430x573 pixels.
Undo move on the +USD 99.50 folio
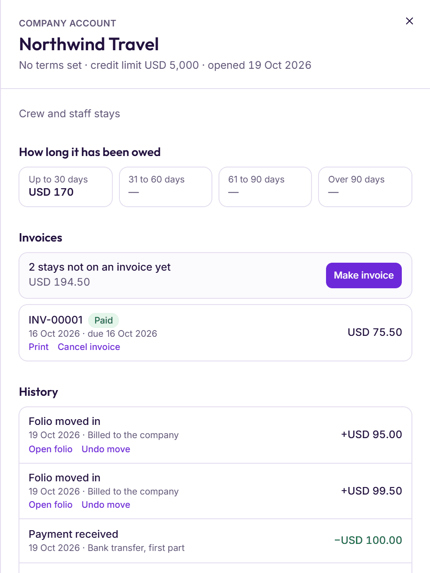(106, 505)
